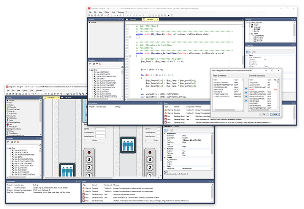
Task: Click topmost blue arrow in symbols binding dialog
Action: point(246,89)
